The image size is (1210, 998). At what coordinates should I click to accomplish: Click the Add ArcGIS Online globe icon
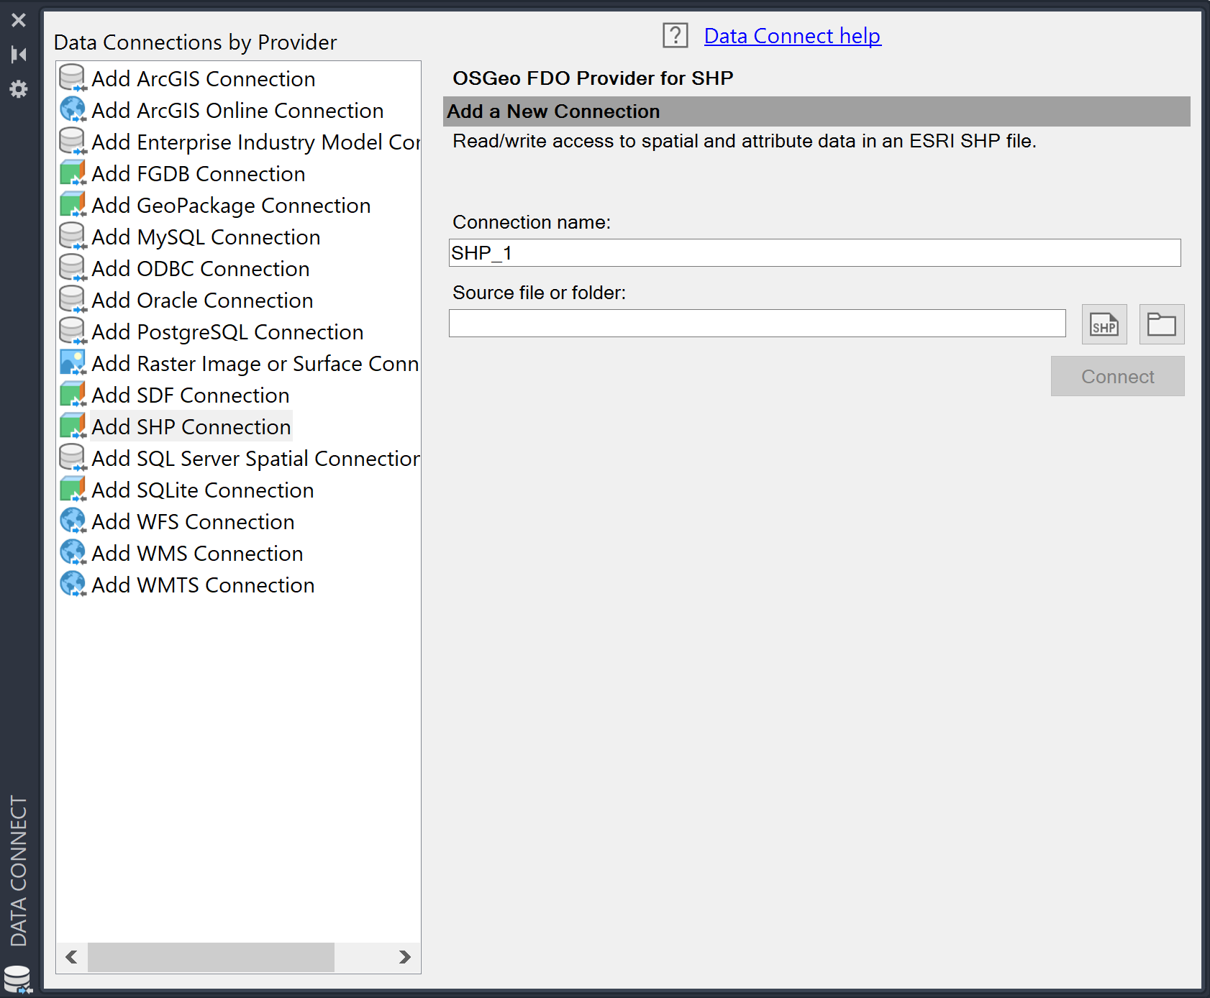(72, 109)
